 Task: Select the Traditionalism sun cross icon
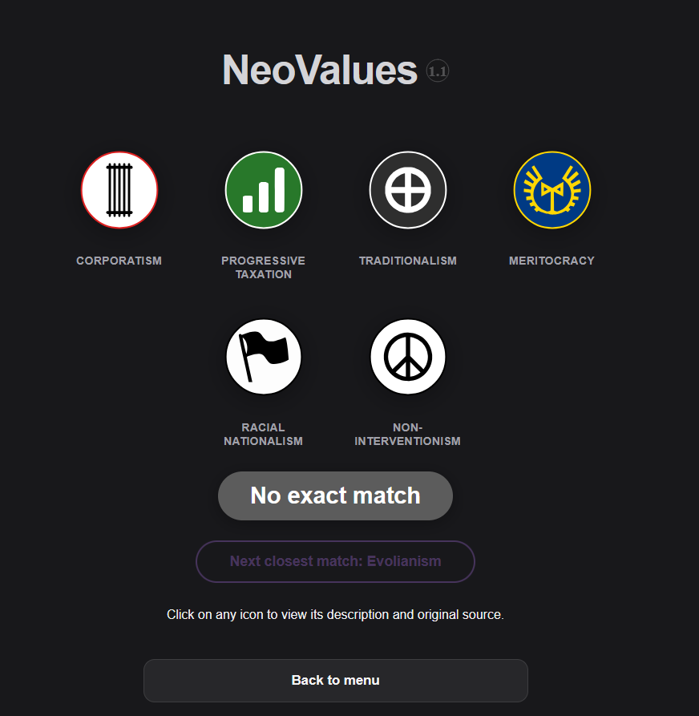click(x=408, y=190)
